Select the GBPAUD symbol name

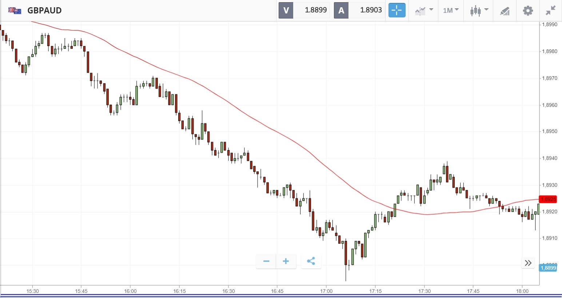click(45, 11)
